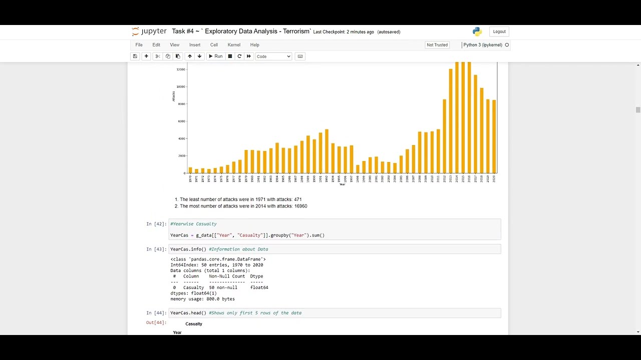Click the Not Trusted button
This screenshot has height=360, width=641.
tap(437, 45)
